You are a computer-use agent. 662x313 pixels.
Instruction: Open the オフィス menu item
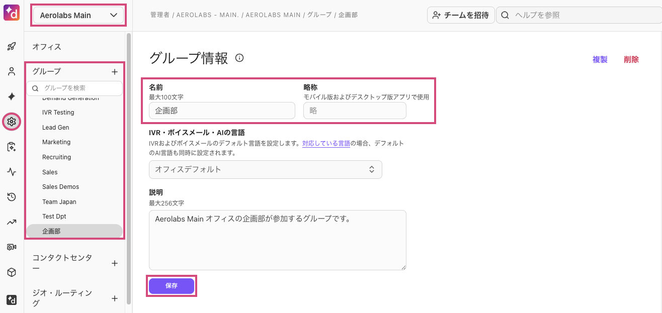click(47, 47)
